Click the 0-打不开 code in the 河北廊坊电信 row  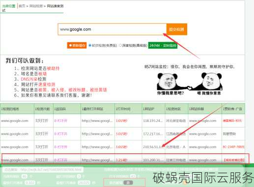(x=60, y=121)
